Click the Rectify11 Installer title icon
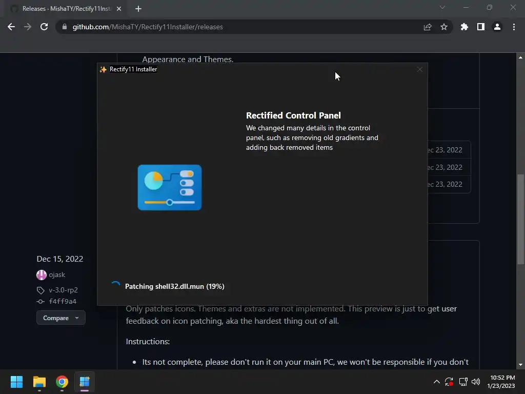 pyautogui.click(x=103, y=69)
